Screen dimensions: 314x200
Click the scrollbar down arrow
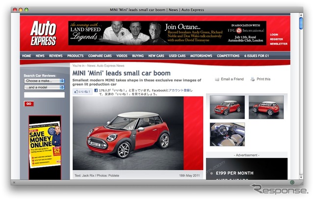pyautogui.click(x=301, y=177)
